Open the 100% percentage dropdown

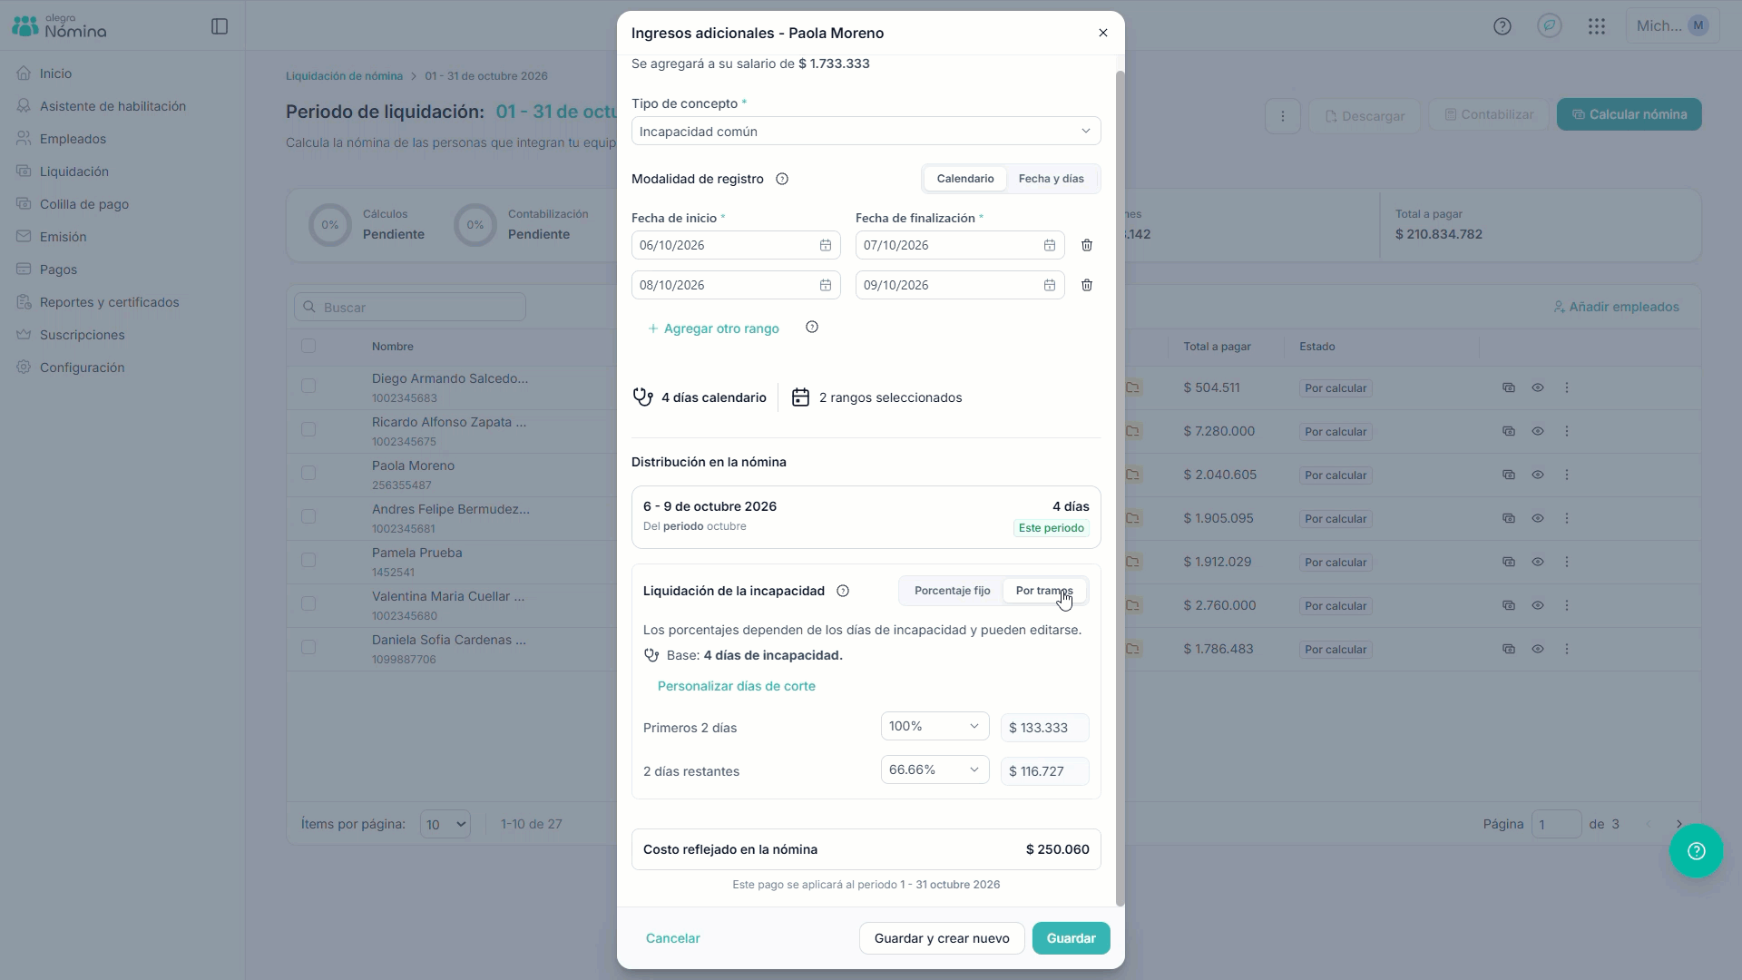(935, 726)
